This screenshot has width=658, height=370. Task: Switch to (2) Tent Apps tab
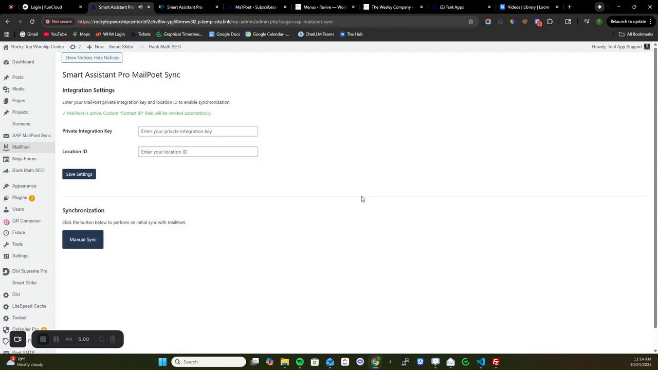pos(461,7)
